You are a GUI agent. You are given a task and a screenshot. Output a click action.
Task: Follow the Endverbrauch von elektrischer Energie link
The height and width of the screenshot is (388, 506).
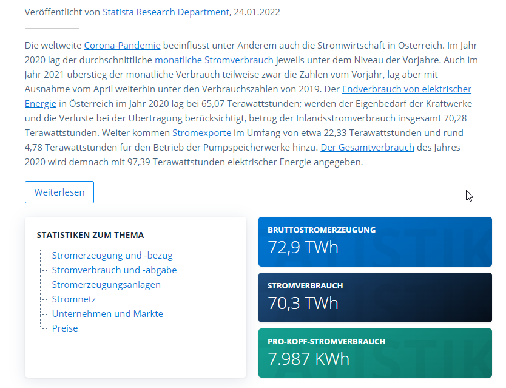(x=406, y=89)
